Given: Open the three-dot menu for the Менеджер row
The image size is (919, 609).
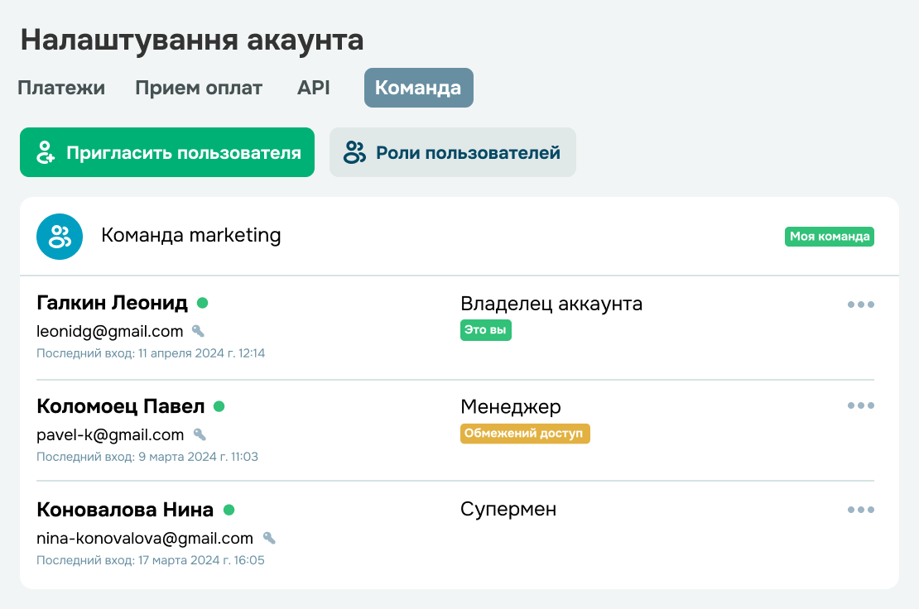Looking at the screenshot, I should coord(860,405).
